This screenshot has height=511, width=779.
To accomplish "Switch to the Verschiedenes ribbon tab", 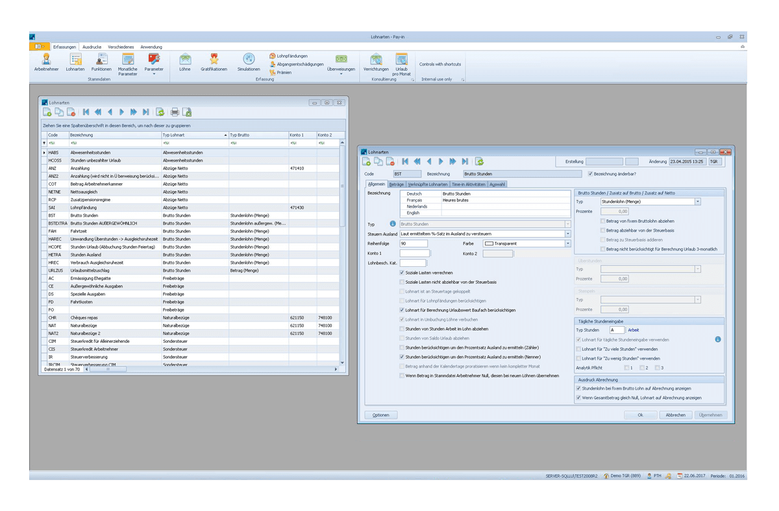I will click(x=121, y=47).
